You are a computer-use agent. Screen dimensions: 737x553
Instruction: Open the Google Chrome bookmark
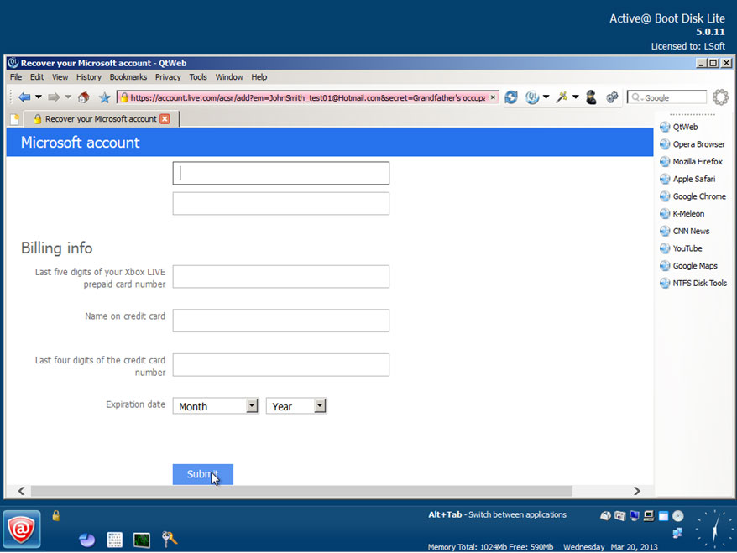point(693,196)
